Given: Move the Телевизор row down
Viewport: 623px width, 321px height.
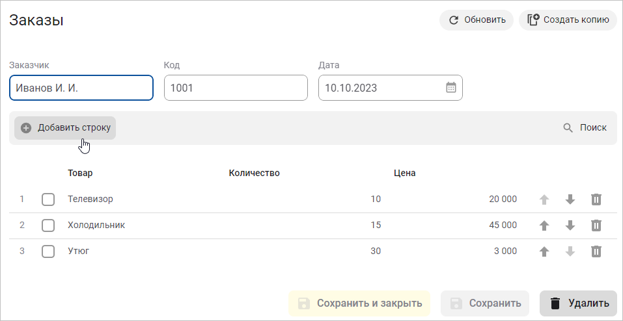Looking at the screenshot, I should click(x=570, y=199).
